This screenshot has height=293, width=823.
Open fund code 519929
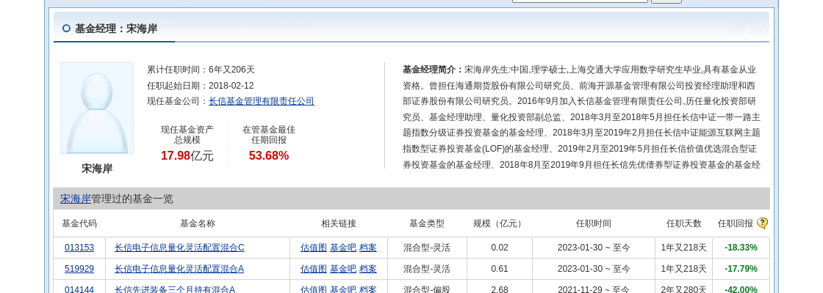[79, 269]
